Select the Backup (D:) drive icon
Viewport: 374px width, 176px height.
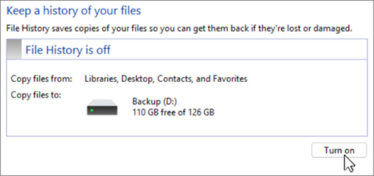coord(102,107)
